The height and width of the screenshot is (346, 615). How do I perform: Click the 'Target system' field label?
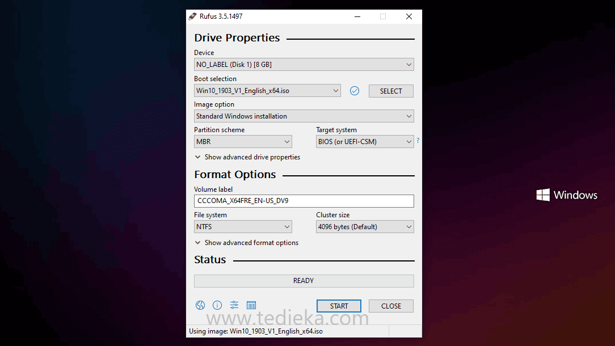[336, 130]
